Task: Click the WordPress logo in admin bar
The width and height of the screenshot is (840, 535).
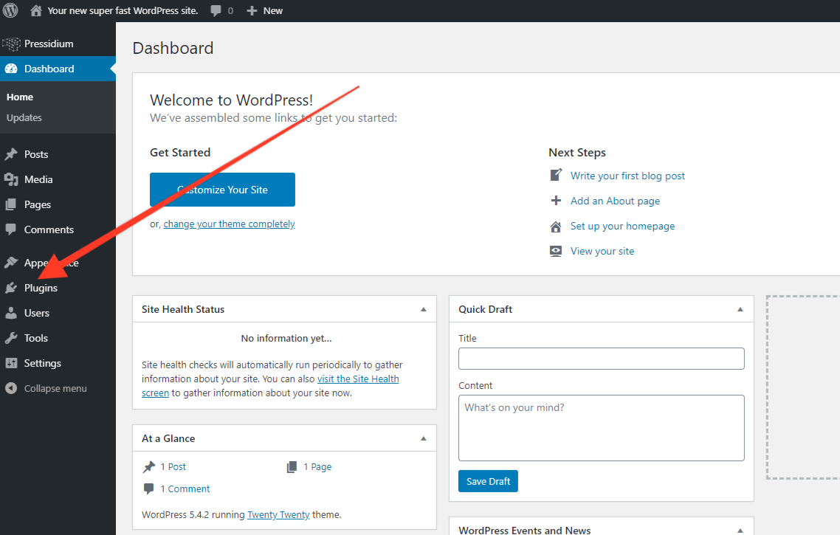Action: (x=11, y=10)
